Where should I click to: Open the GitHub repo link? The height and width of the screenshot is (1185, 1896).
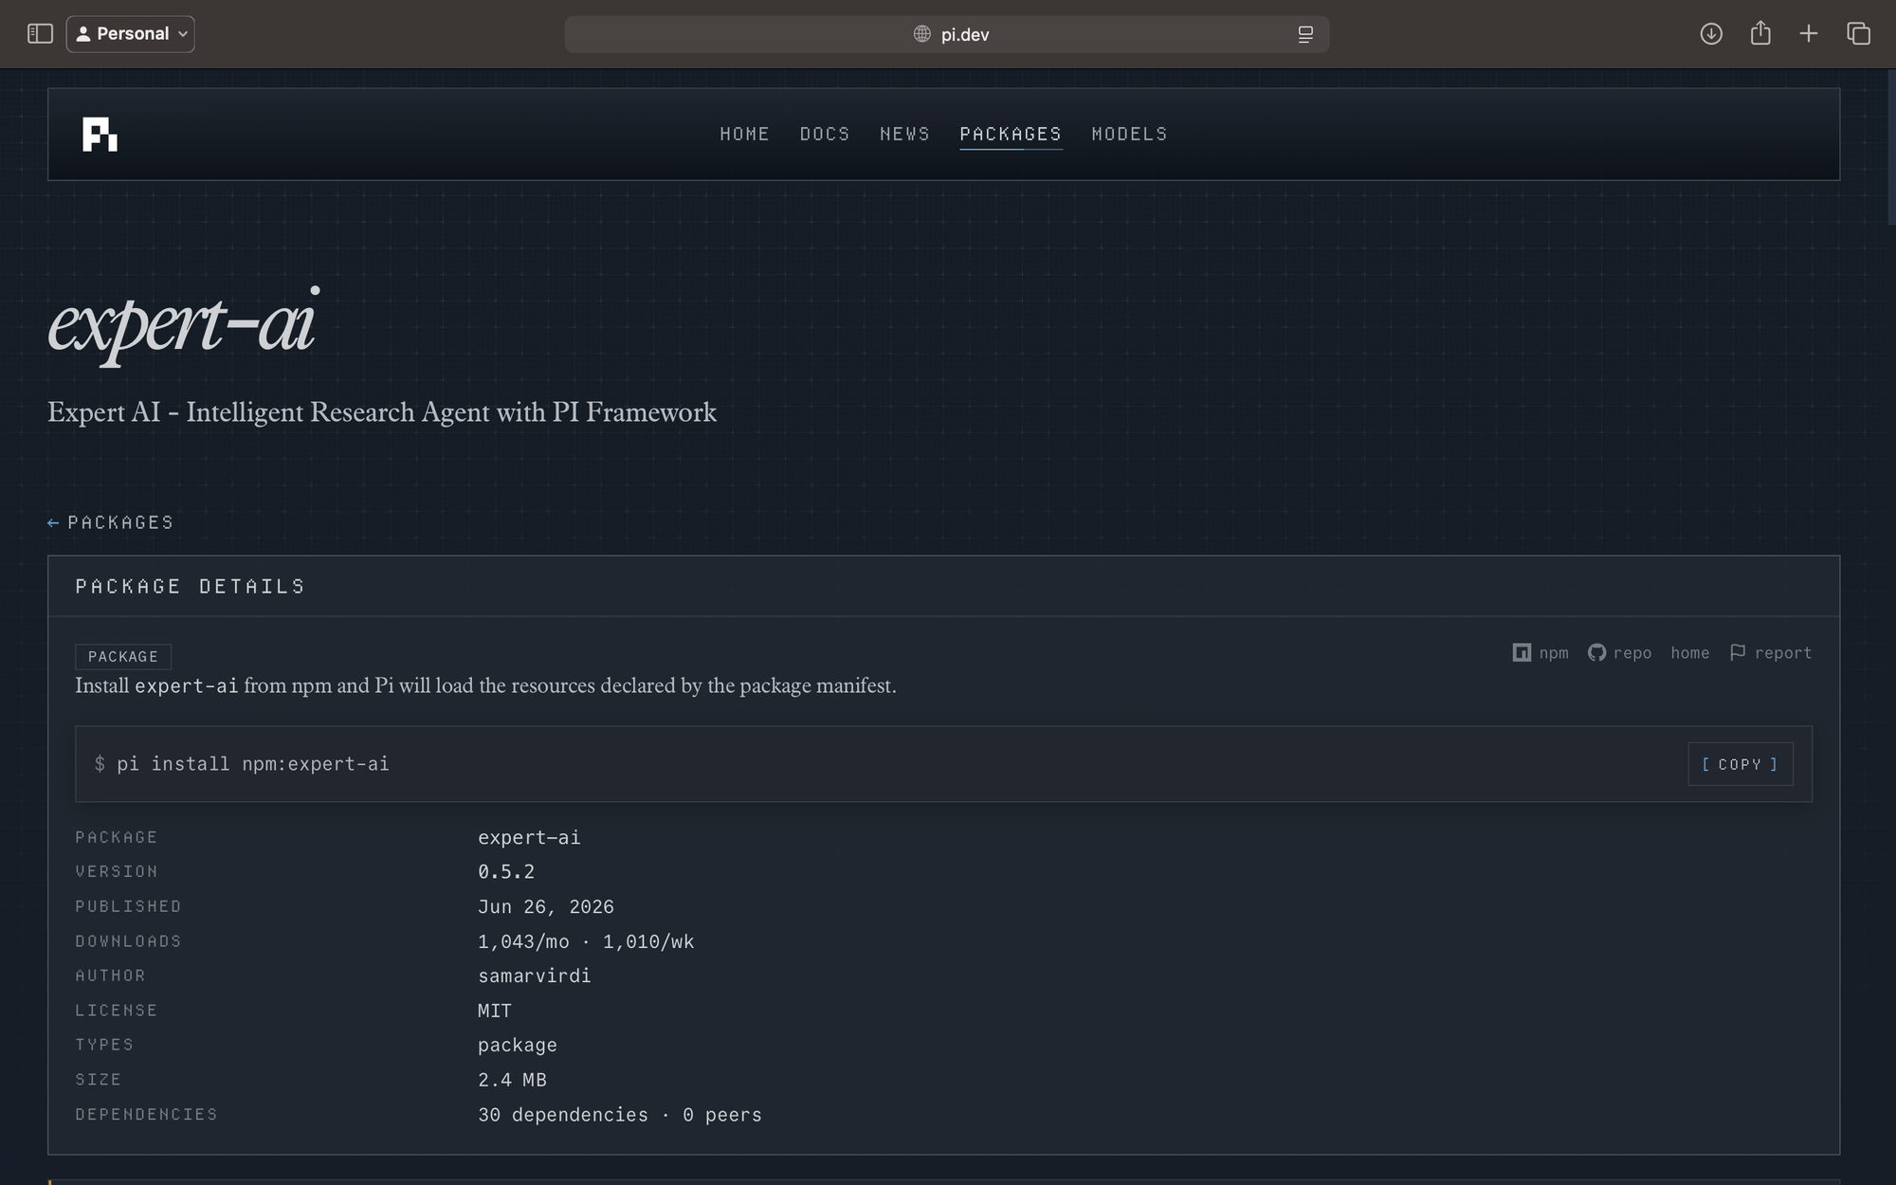click(x=1619, y=652)
